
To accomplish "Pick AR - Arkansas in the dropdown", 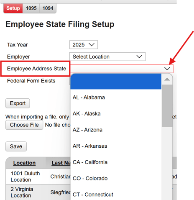I will (116, 146).
